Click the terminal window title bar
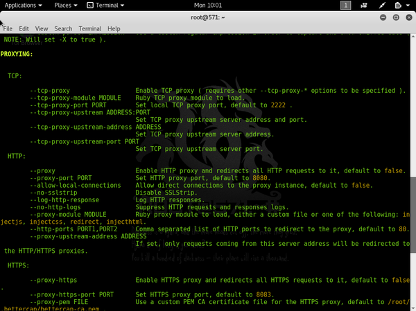 [208, 17]
